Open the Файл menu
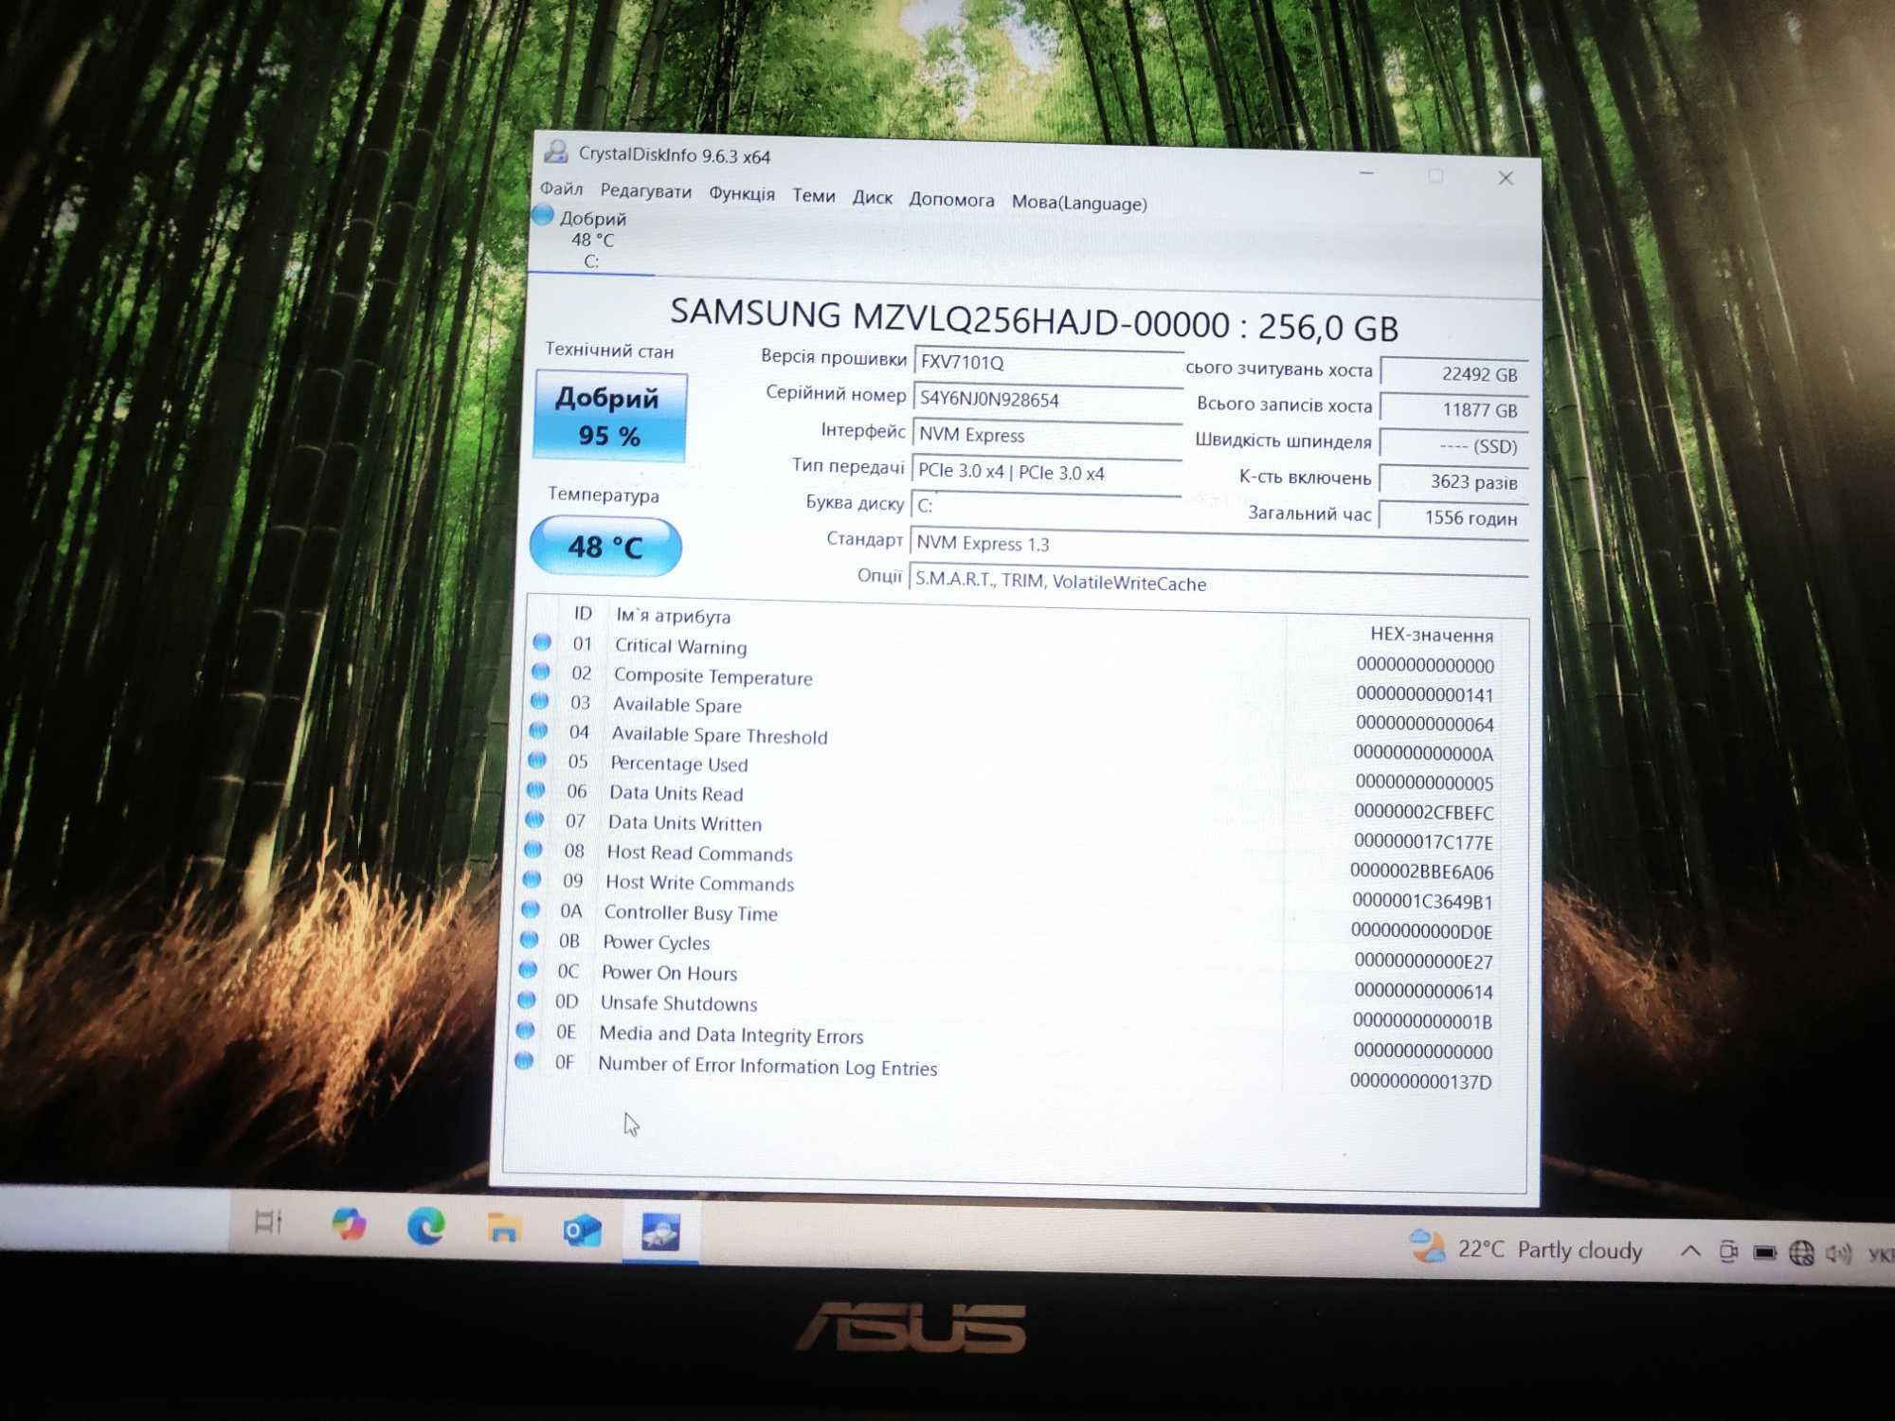The height and width of the screenshot is (1421, 1895). point(561,189)
